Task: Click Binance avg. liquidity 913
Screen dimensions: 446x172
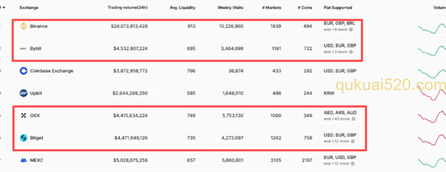Action: pos(191,26)
